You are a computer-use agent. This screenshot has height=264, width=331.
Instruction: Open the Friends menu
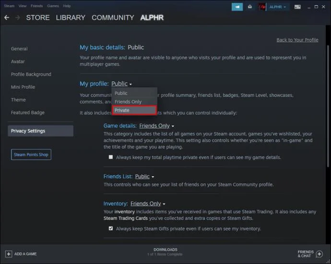tap(37, 6)
